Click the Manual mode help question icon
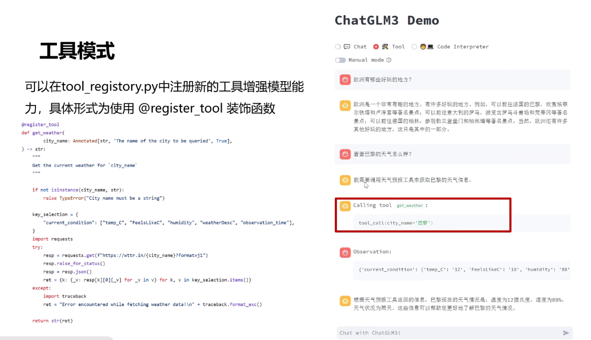 pos(389,60)
